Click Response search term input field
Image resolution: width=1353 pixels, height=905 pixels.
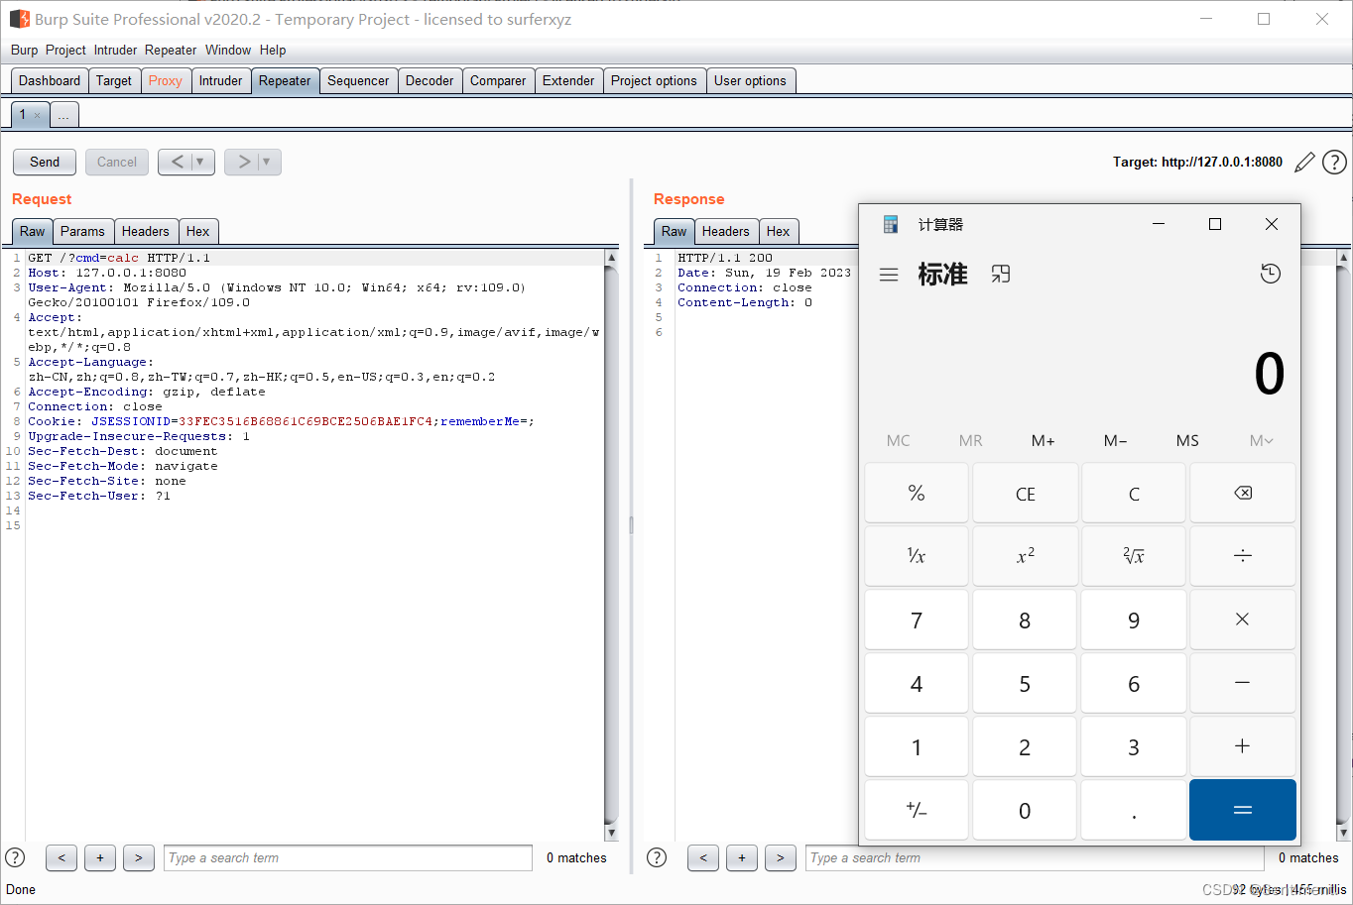click(1035, 857)
